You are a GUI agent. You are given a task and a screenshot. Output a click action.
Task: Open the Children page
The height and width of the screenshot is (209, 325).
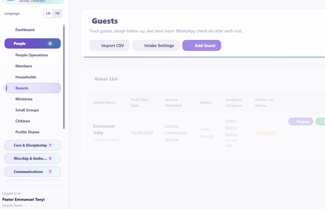pos(32,121)
